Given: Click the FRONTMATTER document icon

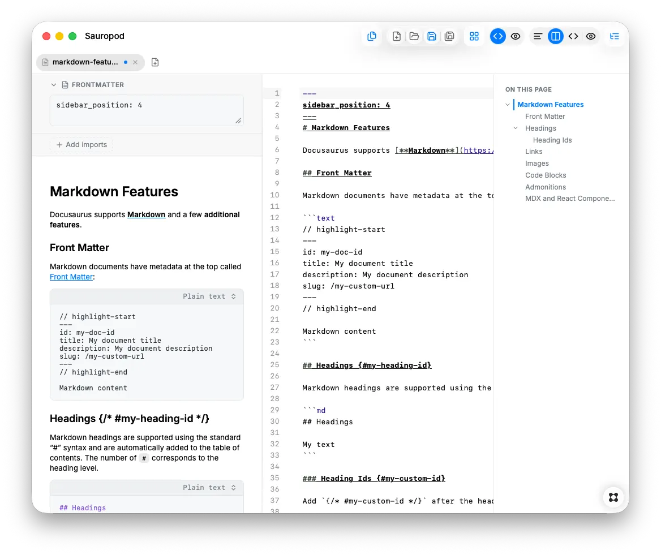Looking at the screenshot, I should tap(65, 85).
